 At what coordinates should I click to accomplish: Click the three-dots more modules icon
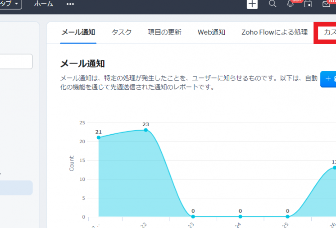(x=70, y=4)
